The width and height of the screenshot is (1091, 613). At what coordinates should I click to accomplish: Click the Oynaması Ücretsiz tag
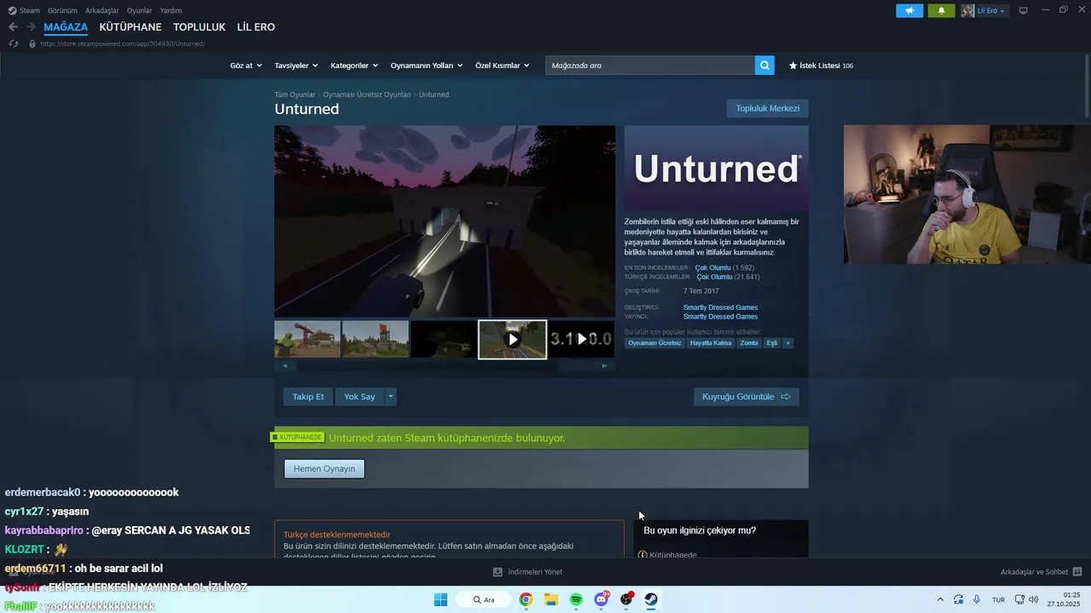click(655, 343)
